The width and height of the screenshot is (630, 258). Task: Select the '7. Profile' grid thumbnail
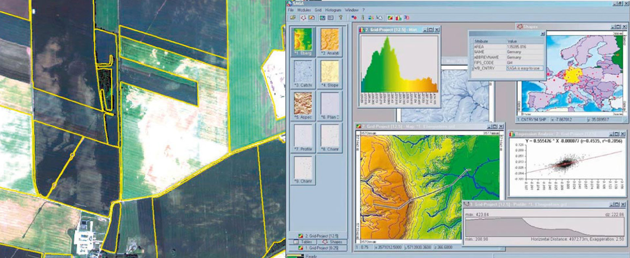(x=303, y=138)
